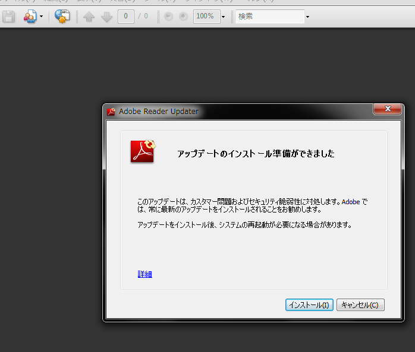Expand the search options dropdown arrow

[x=307, y=17]
